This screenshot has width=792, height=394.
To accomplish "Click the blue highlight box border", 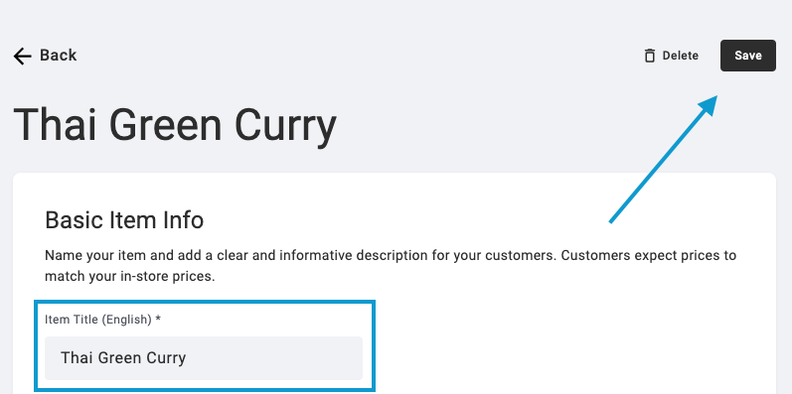I will [x=205, y=302].
